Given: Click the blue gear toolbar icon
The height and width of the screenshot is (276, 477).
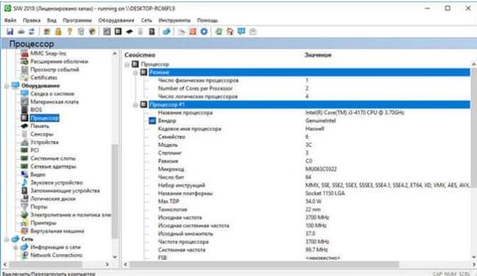Looking at the screenshot, I should [x=204, y=31].
